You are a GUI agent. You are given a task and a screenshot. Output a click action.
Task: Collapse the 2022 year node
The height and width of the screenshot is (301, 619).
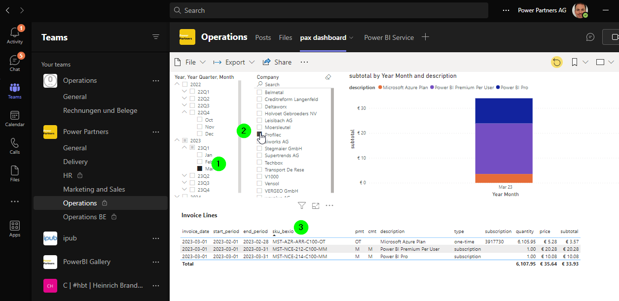click(x=178, y=84)
